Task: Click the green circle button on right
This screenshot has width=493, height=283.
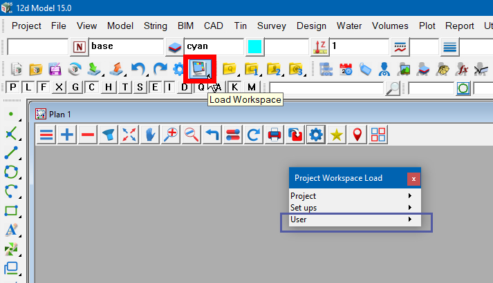Action: tap(463, 88)
